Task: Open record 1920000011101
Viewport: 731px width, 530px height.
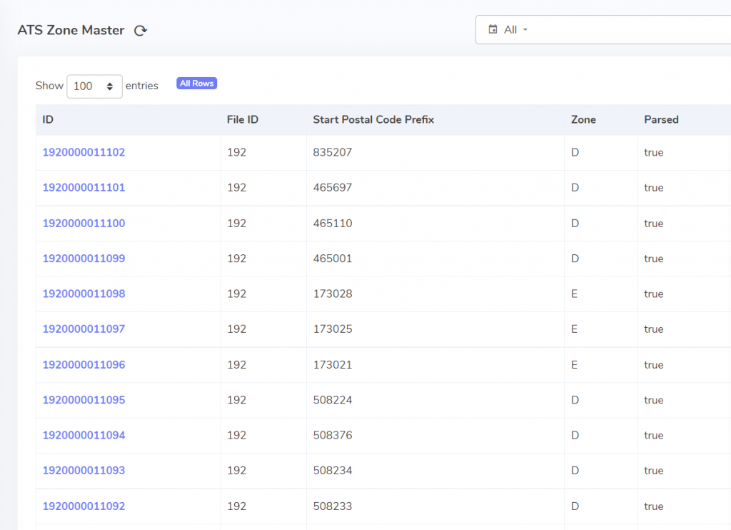Action: point(84,188)
